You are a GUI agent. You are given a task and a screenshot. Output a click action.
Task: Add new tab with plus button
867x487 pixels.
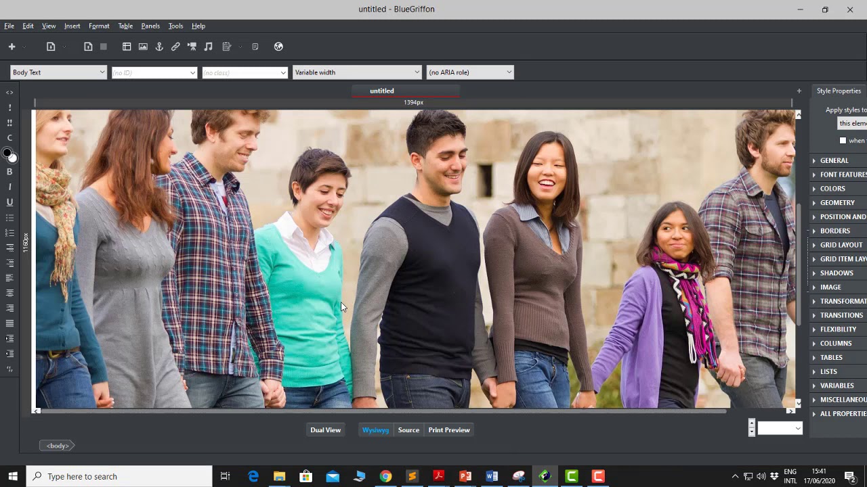[x=799, y=91]
